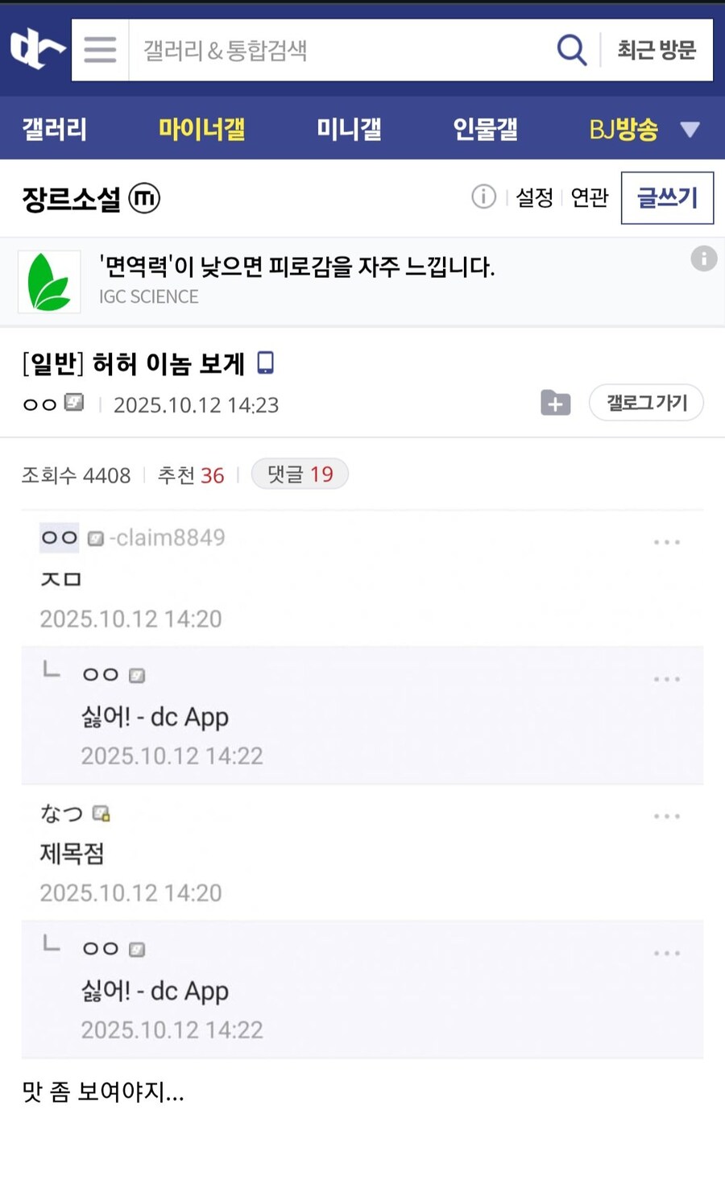Open 최근 방문 recent visits

(x=657, y=50)
